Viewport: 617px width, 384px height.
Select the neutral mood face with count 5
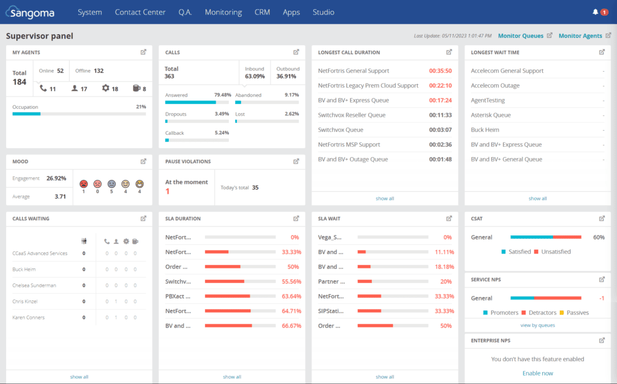(x=111, y=184)
